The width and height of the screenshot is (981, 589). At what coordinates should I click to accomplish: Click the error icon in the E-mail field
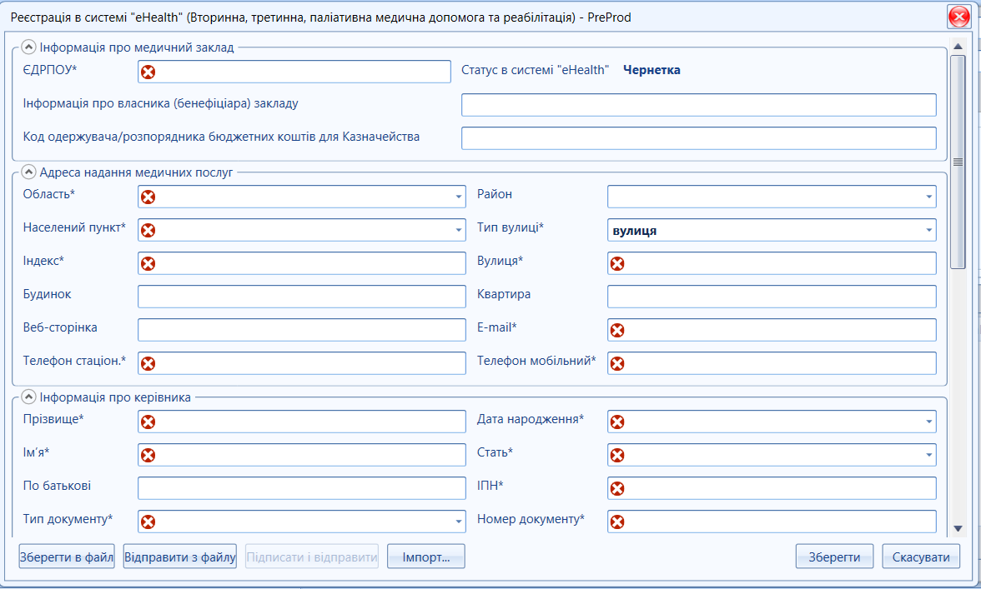tap(617, 330)
